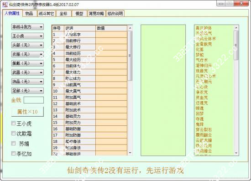Check the 苏媚 checkbox
The height and width of the screenshot is (181, 251).
tap(13, 144)
